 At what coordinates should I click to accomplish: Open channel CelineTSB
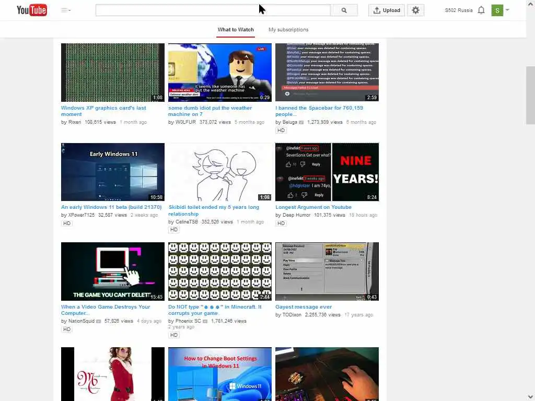coord(187,221)
